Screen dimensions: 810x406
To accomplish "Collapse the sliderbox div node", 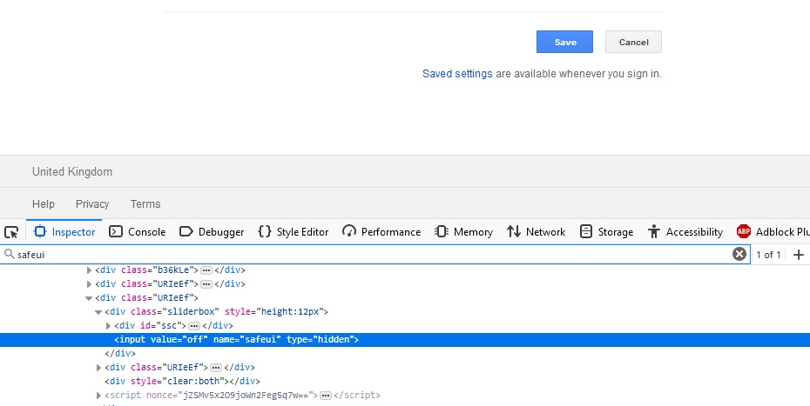I will pyautogui.click(x=98, y=311).
